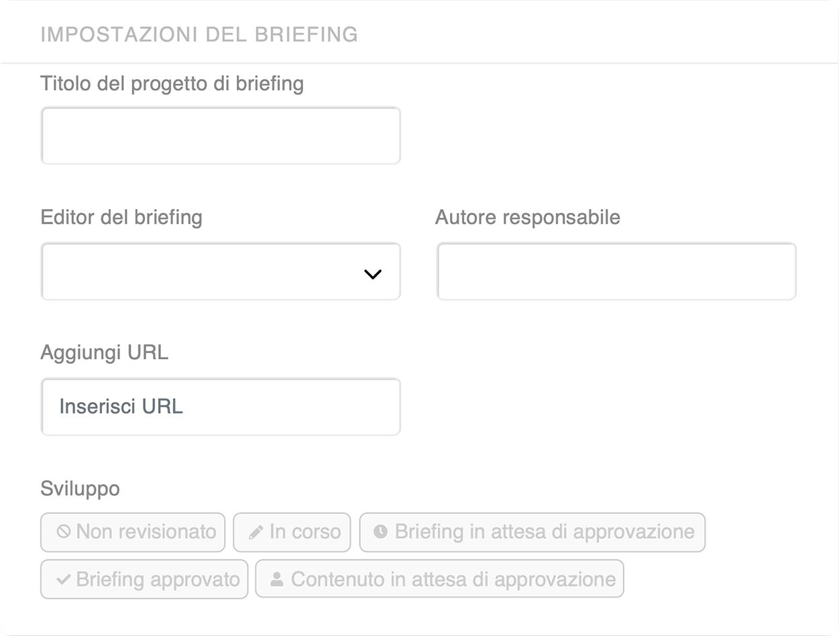The image size is (839, 636).
Task: Mark the status as Briefing approvato
Action: coord(144,579)
